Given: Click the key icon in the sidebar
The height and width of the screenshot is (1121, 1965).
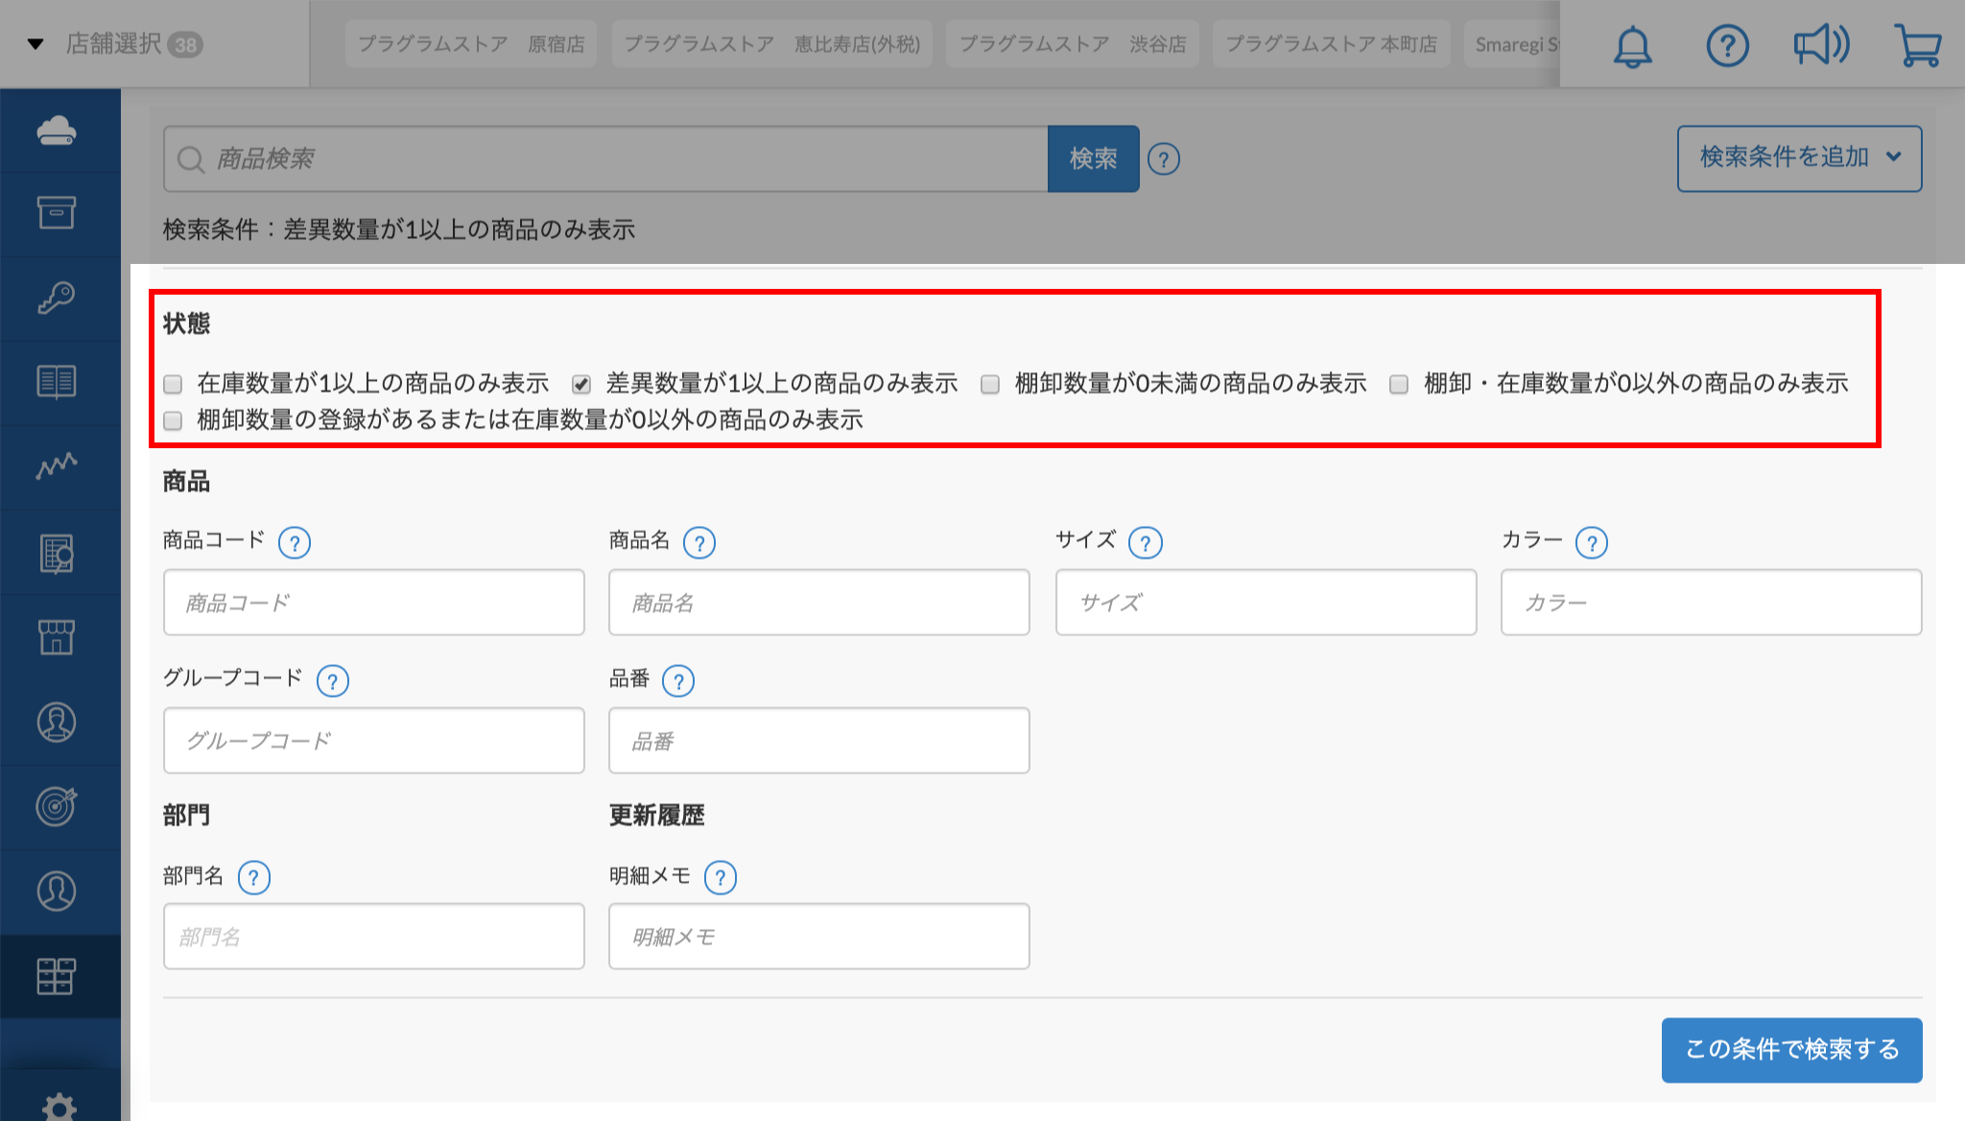Looking at the screenshot, I should tap(57, 298).
